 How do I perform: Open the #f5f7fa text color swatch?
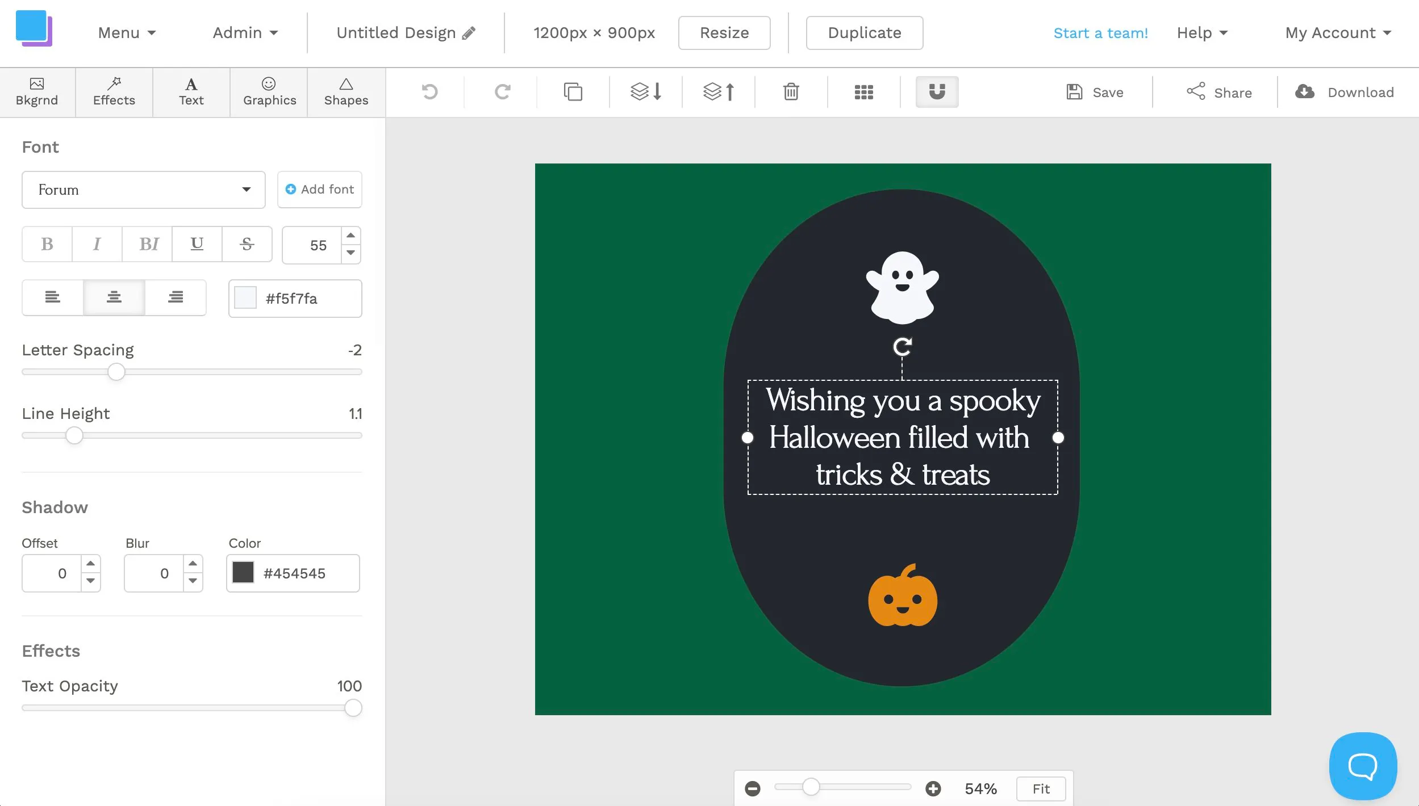coord(245,297)
